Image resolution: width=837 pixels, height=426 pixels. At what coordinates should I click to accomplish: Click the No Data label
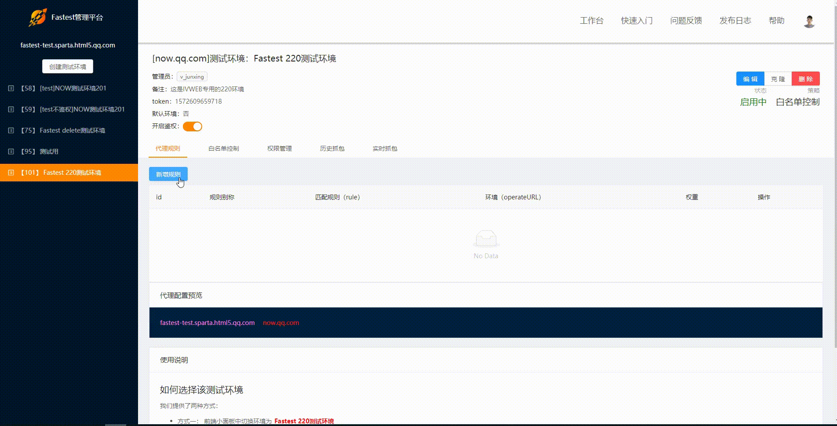486,256
